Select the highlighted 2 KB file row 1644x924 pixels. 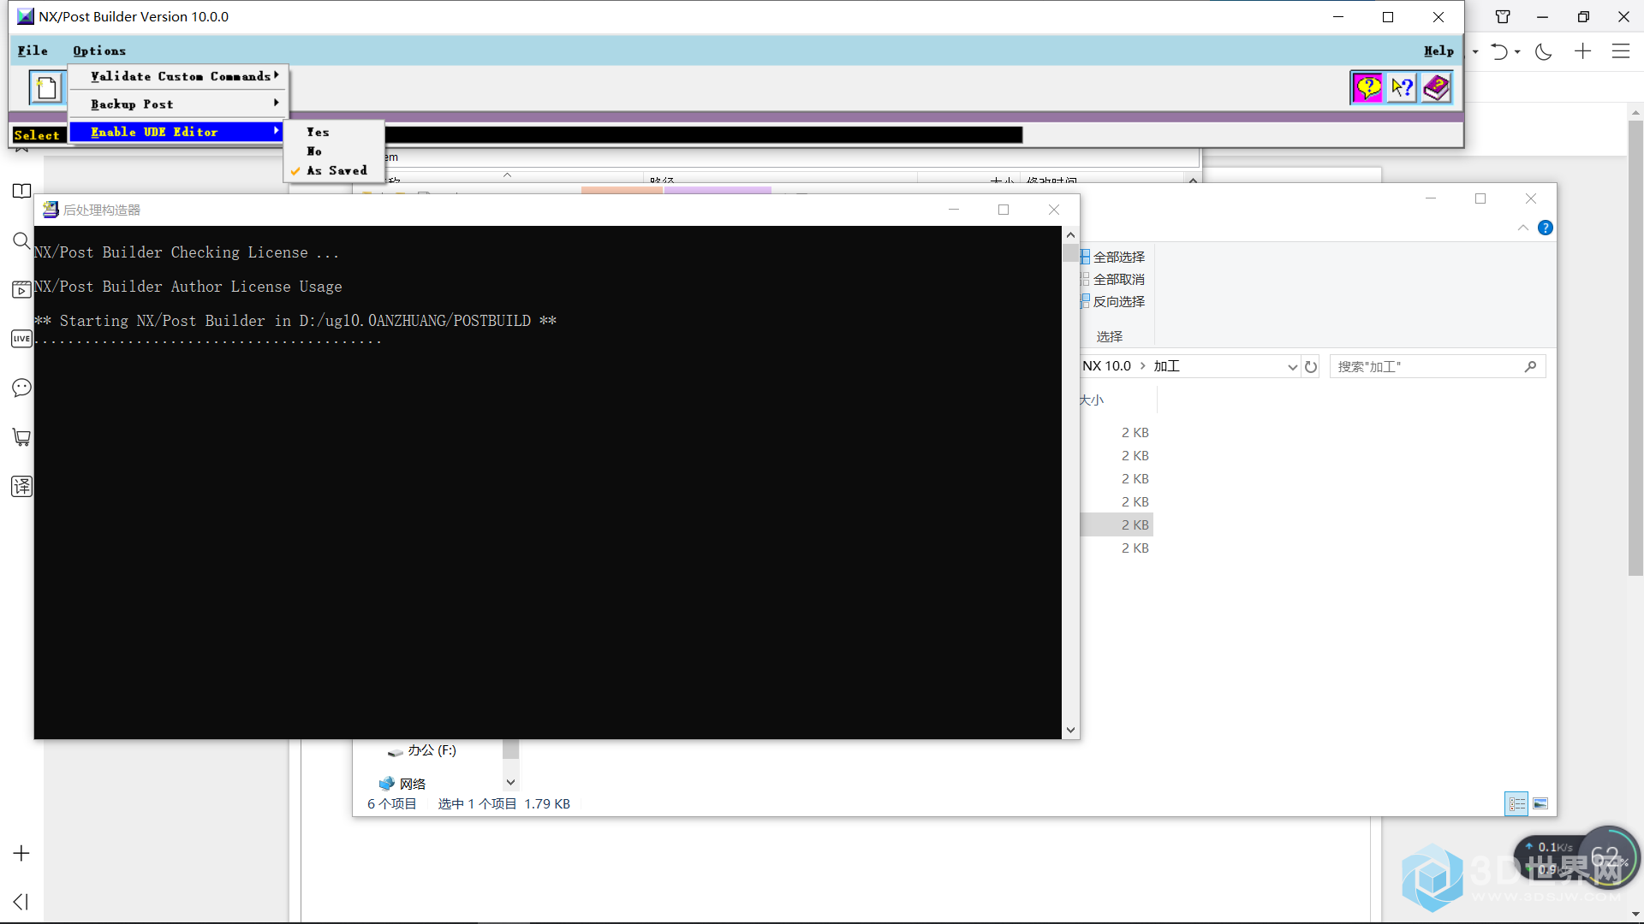pos(1117,524)
